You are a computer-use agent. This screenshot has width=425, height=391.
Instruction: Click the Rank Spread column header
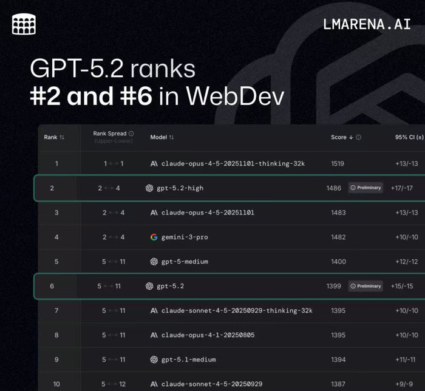pyautogui.click(x=110, y=134)
